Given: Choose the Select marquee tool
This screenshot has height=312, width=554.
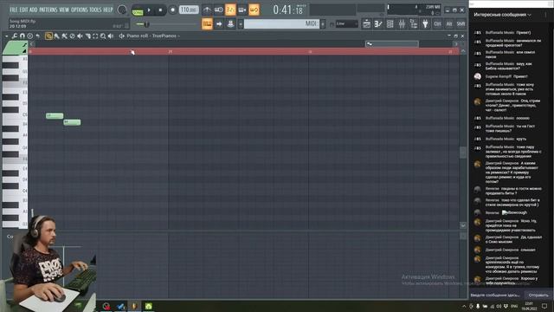Looking at the screenshot, I should pos(95,36).
